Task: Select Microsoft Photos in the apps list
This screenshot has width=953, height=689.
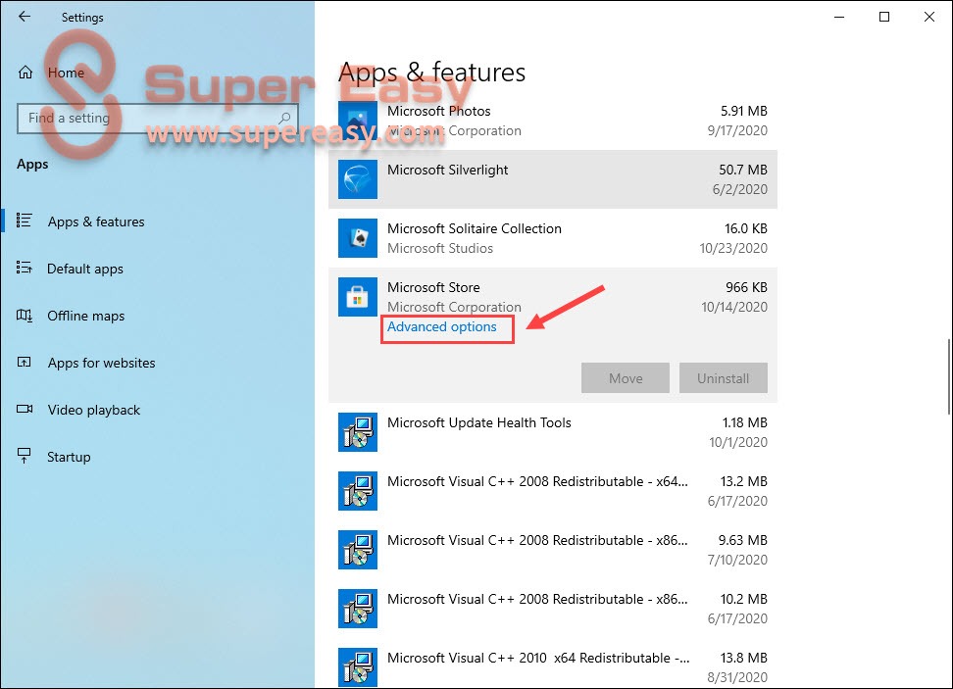Action: [439, 111]
